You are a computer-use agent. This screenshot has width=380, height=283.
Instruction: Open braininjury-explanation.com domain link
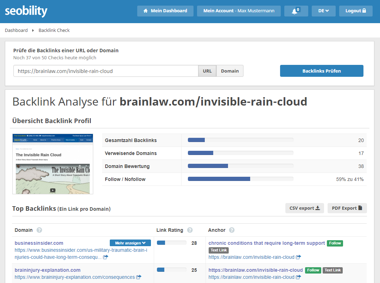tap(47, 270)
